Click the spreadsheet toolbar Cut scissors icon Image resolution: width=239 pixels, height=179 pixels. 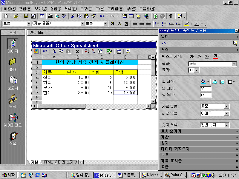[x=54, y=51]
